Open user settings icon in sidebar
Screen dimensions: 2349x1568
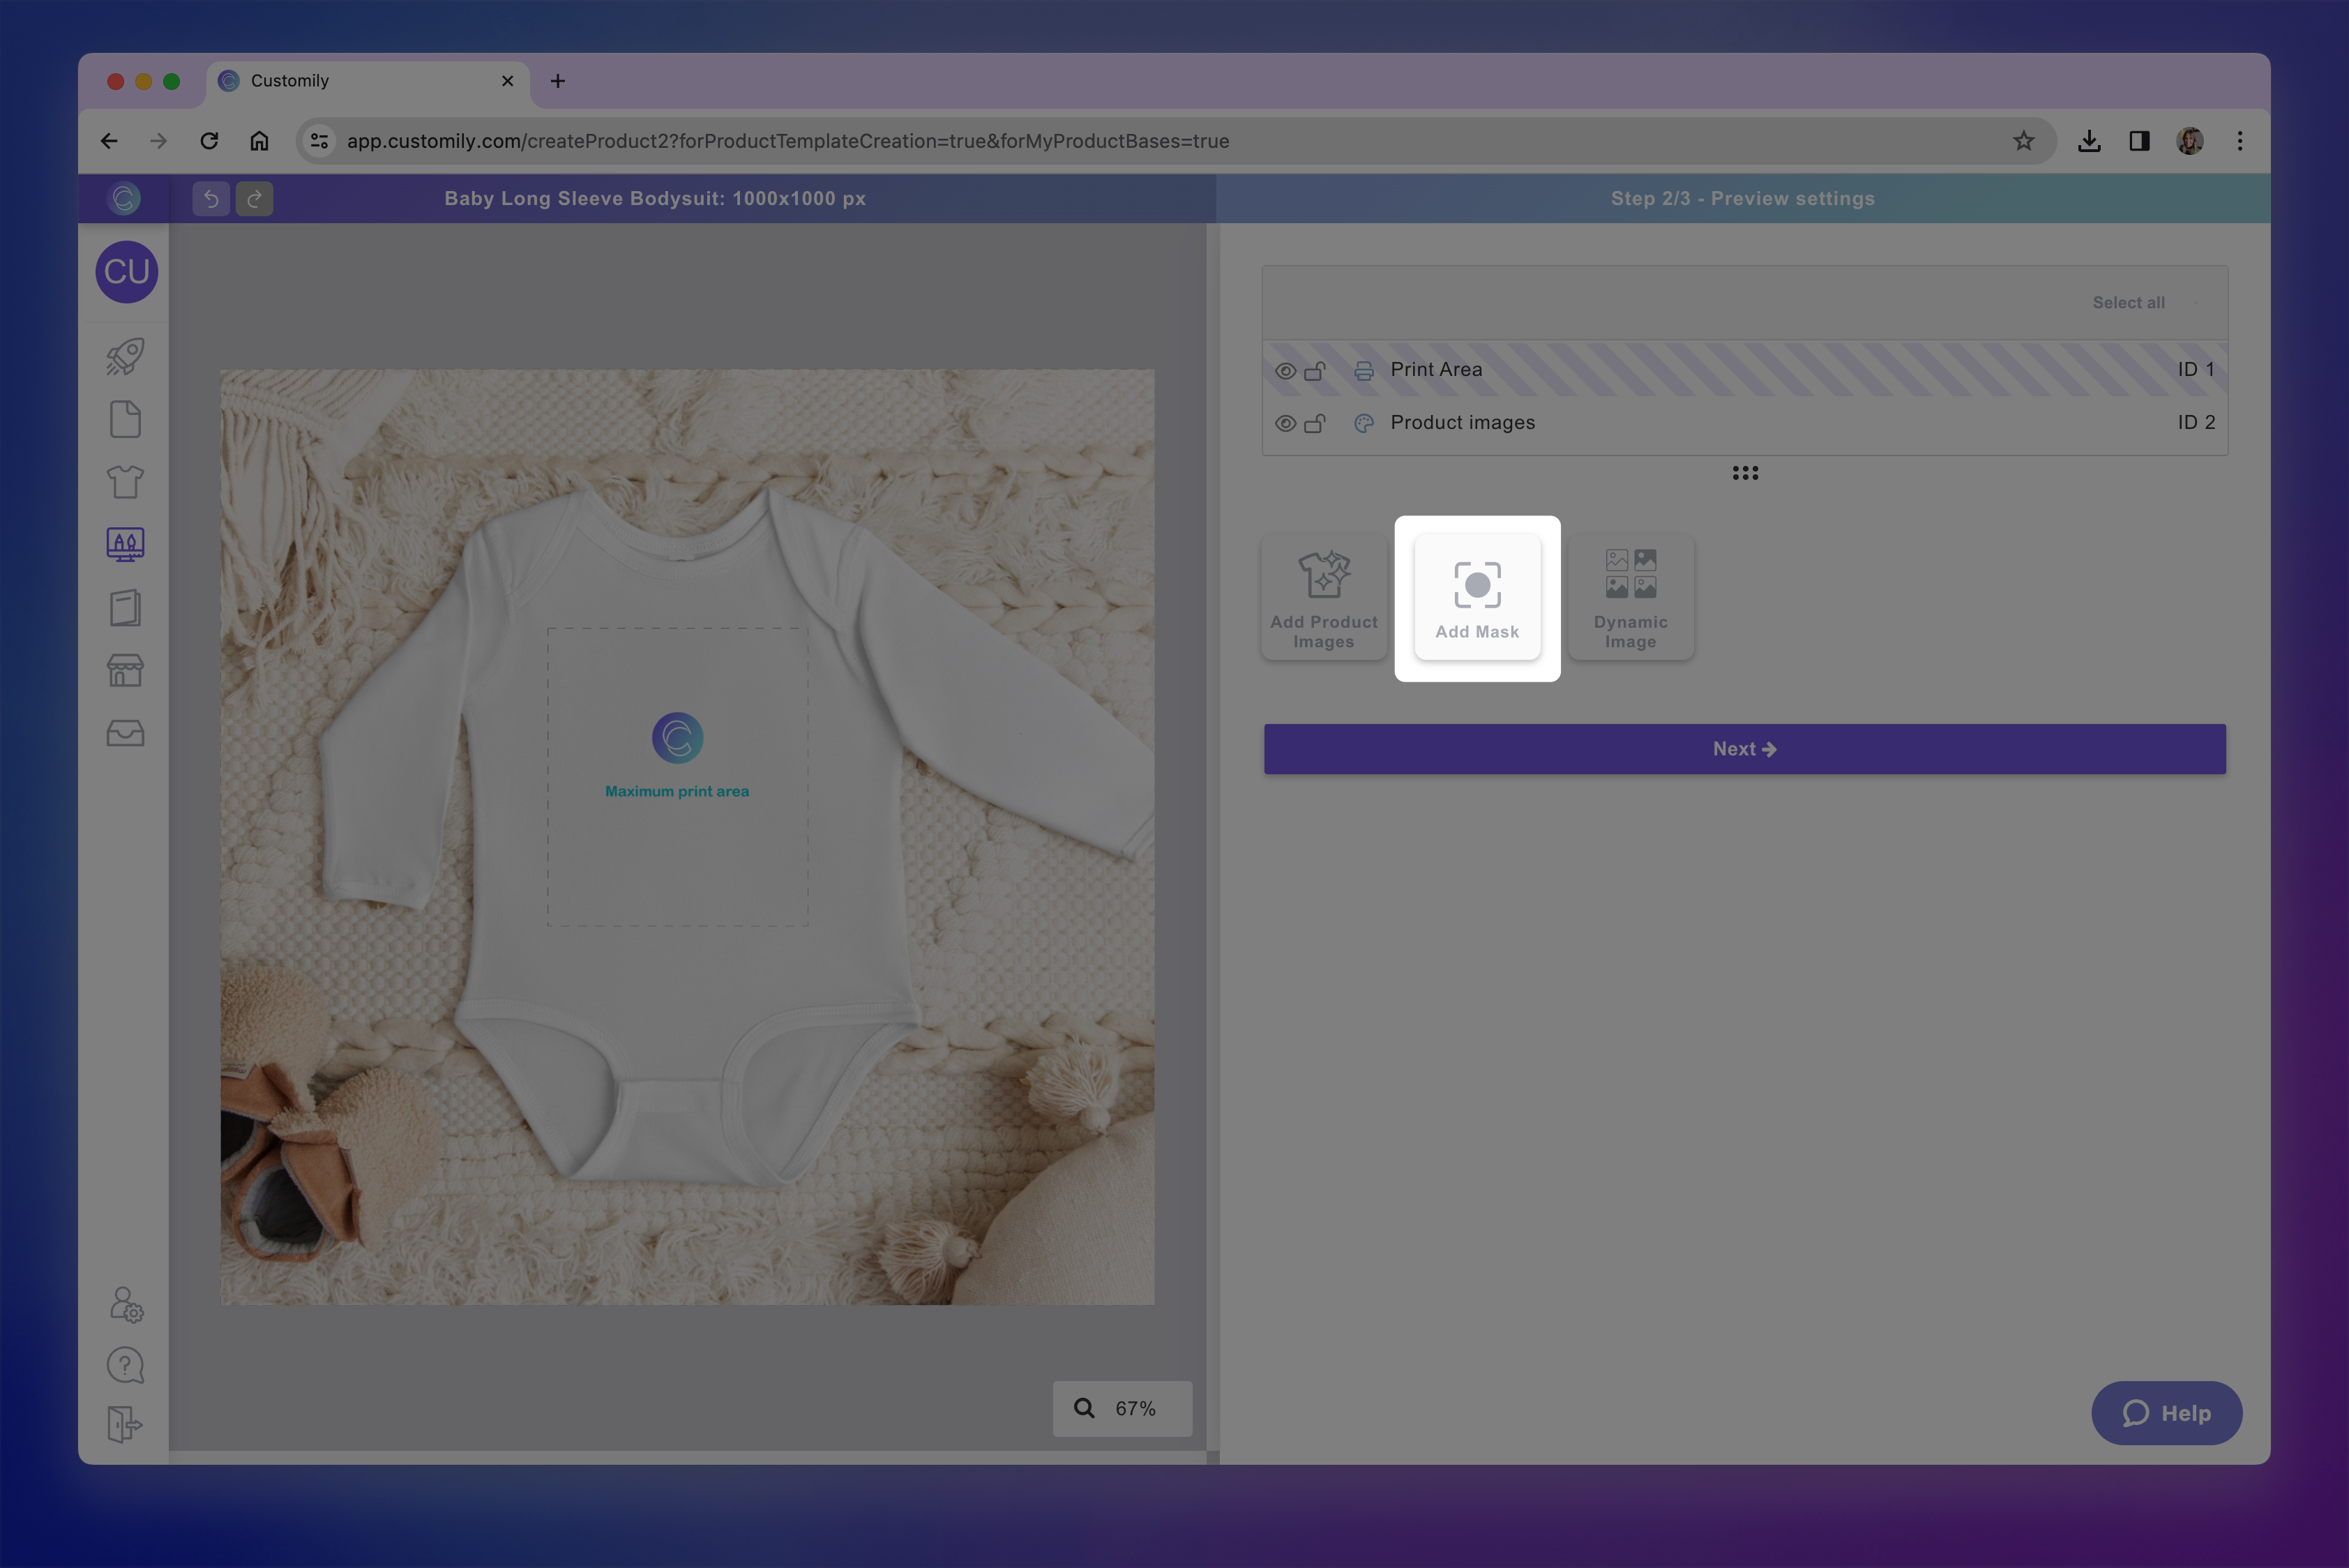click(126, 1304)
